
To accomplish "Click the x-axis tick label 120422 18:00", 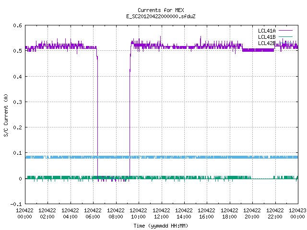I will point(229,213).
